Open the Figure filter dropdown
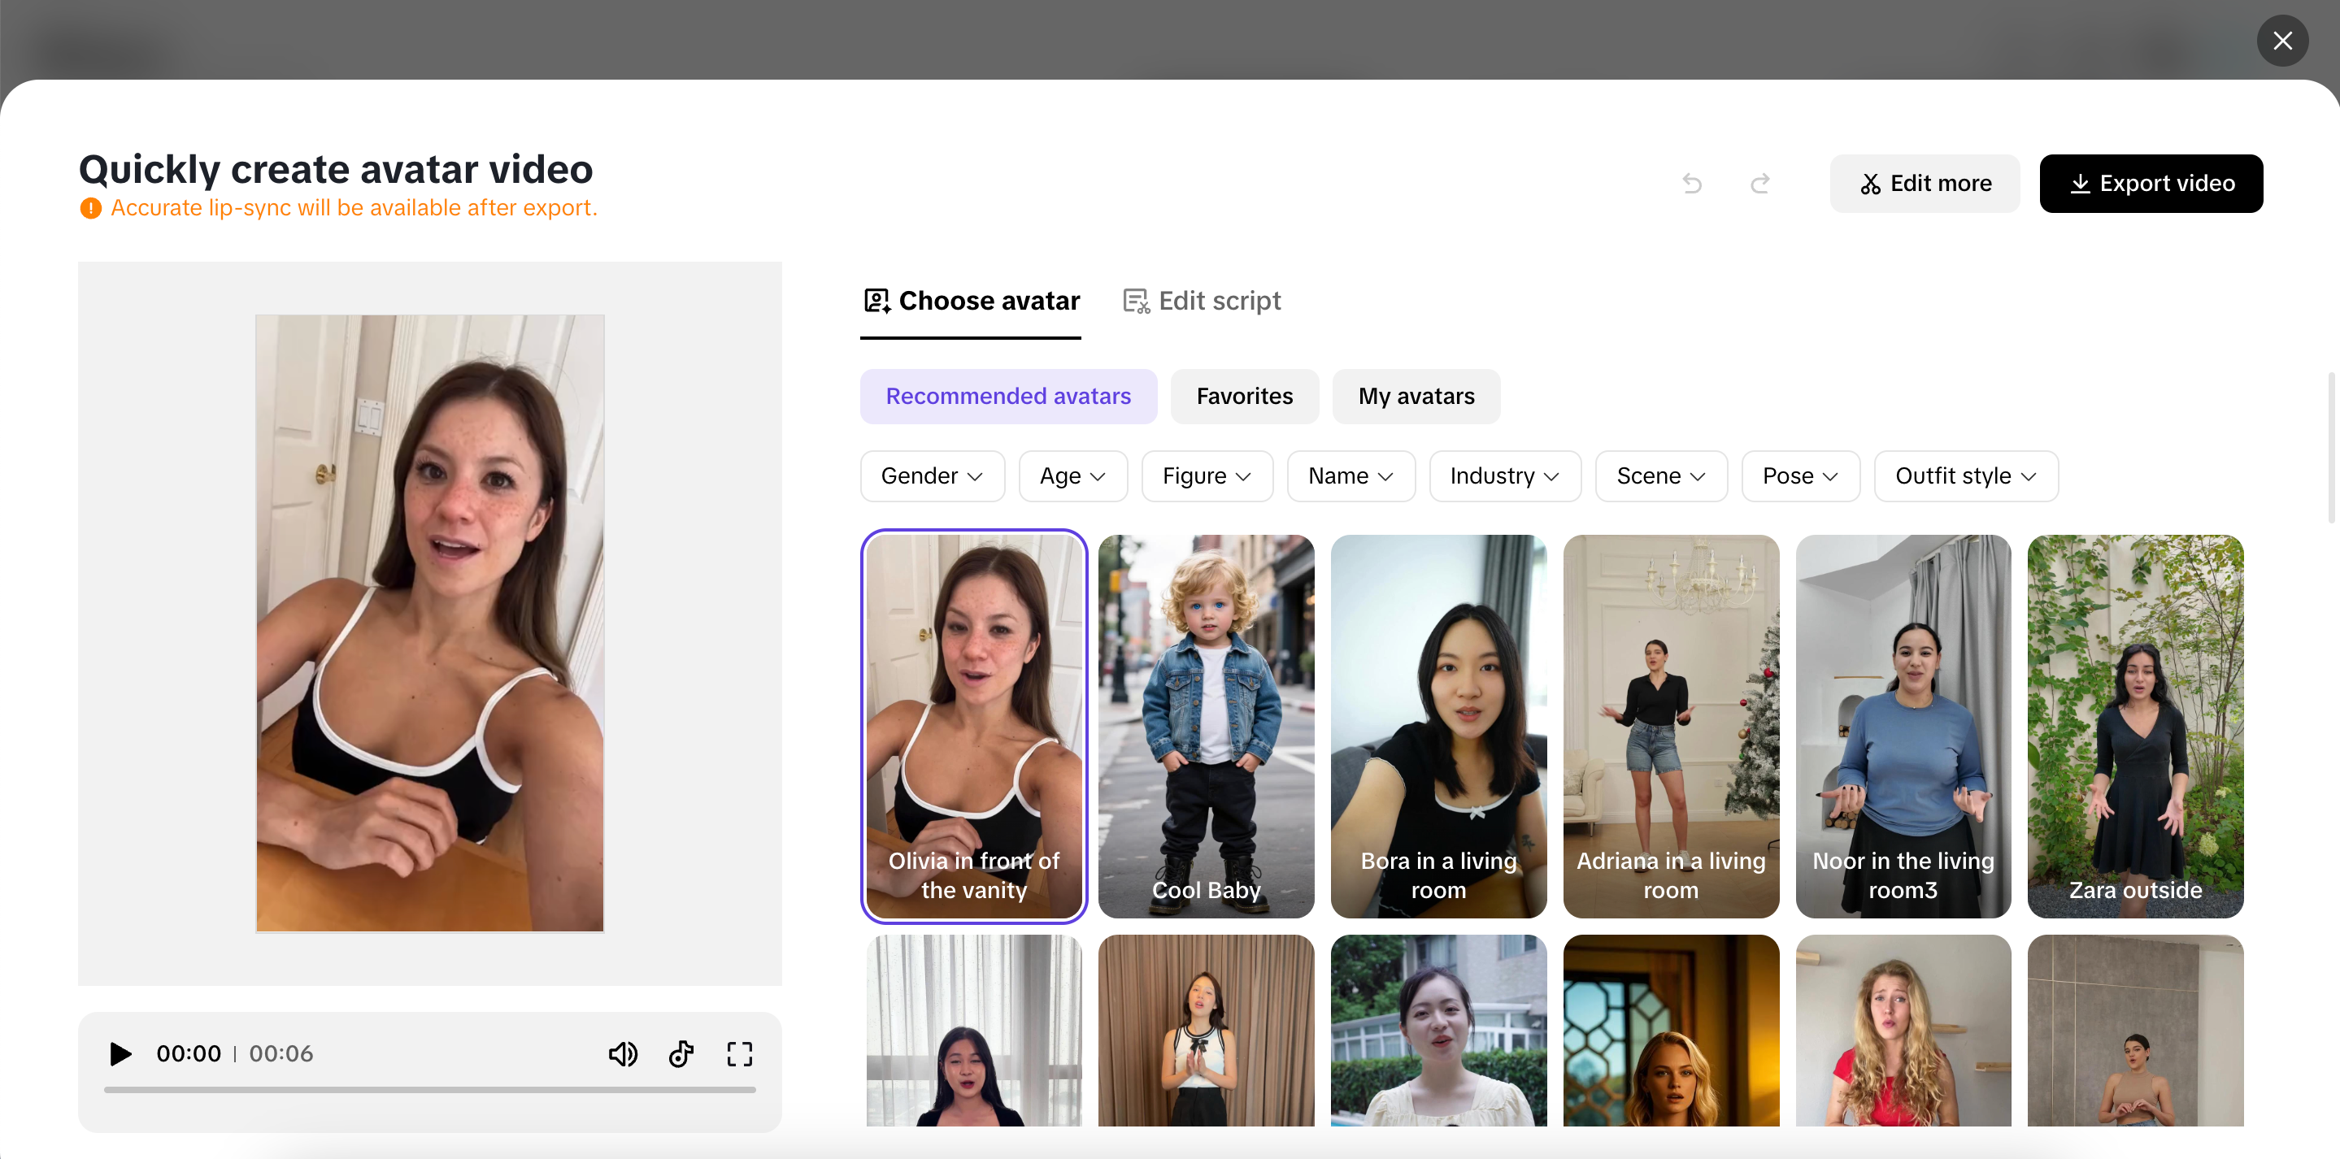Image resolution: width=2340 pixels, height=1159 pixels. (x=1207, y=476)
